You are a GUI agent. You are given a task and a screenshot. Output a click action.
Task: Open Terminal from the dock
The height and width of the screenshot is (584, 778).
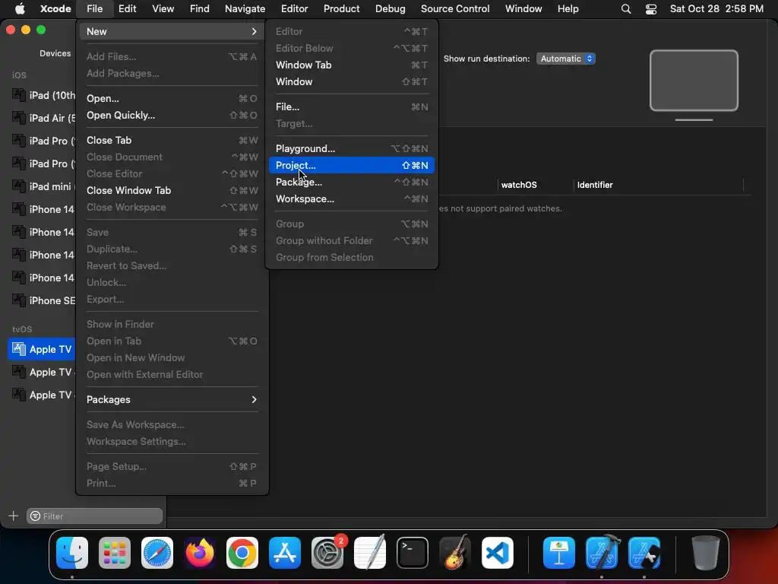(413, 553)
